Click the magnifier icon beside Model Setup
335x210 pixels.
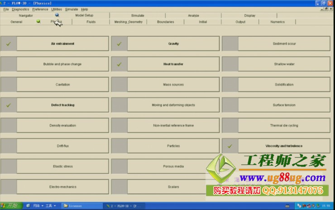(57, 15)
